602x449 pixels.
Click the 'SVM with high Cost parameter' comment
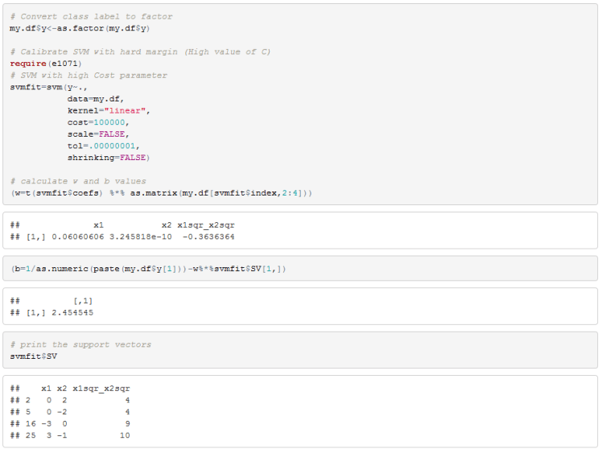89,75
